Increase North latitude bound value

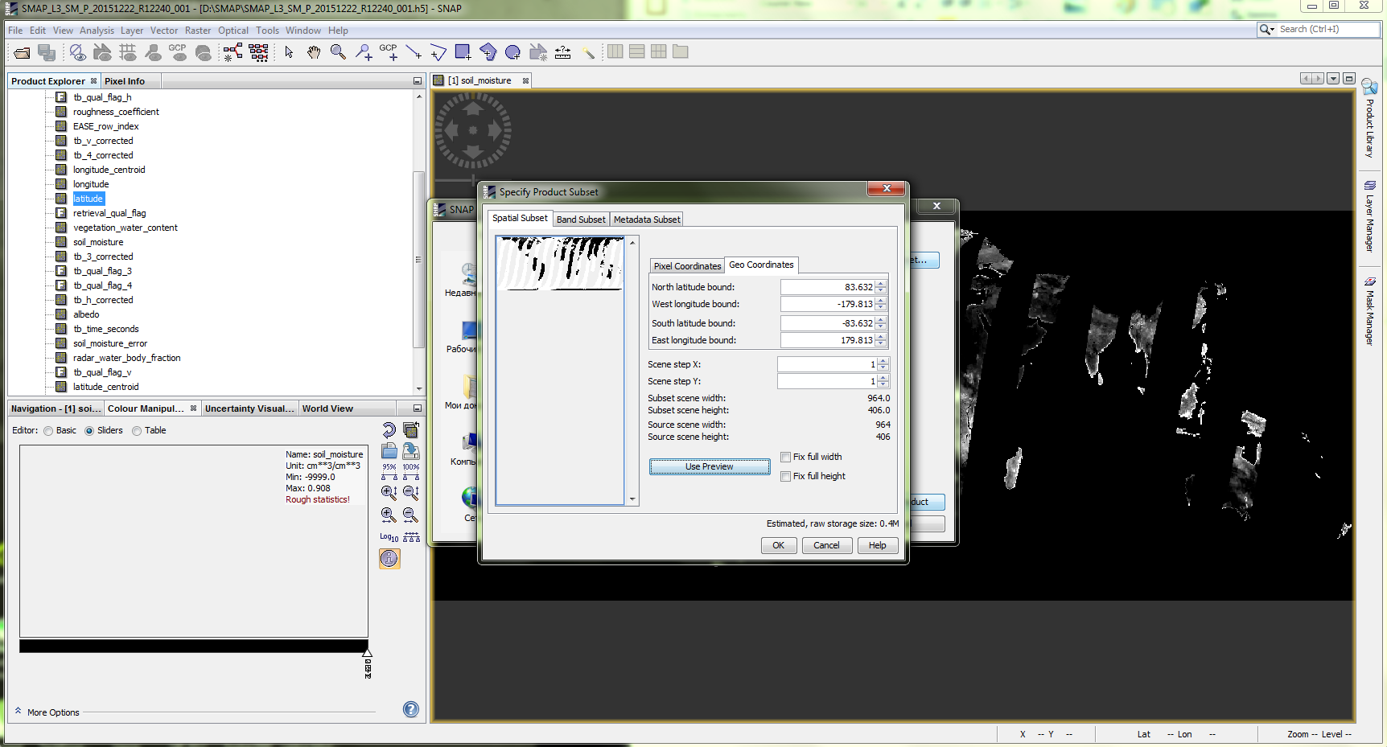(881, 284)
